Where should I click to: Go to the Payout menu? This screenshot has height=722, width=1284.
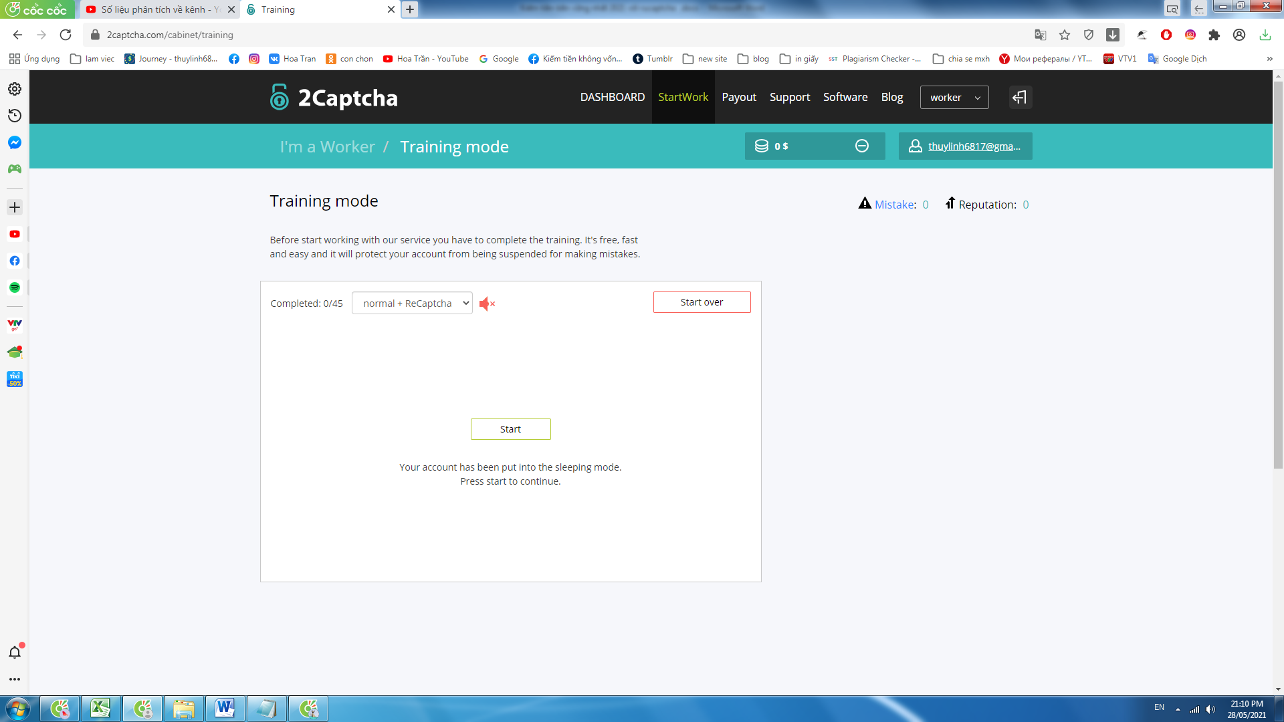[739, 97]
